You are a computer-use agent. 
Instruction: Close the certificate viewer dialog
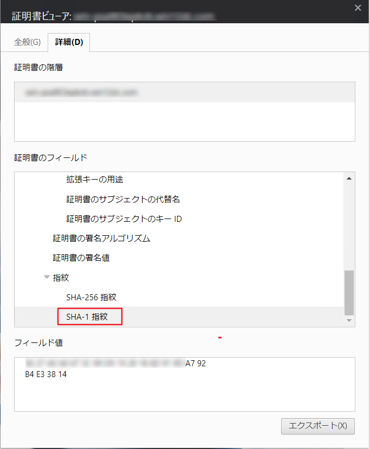pyautogui.click(x=358, y=8)
